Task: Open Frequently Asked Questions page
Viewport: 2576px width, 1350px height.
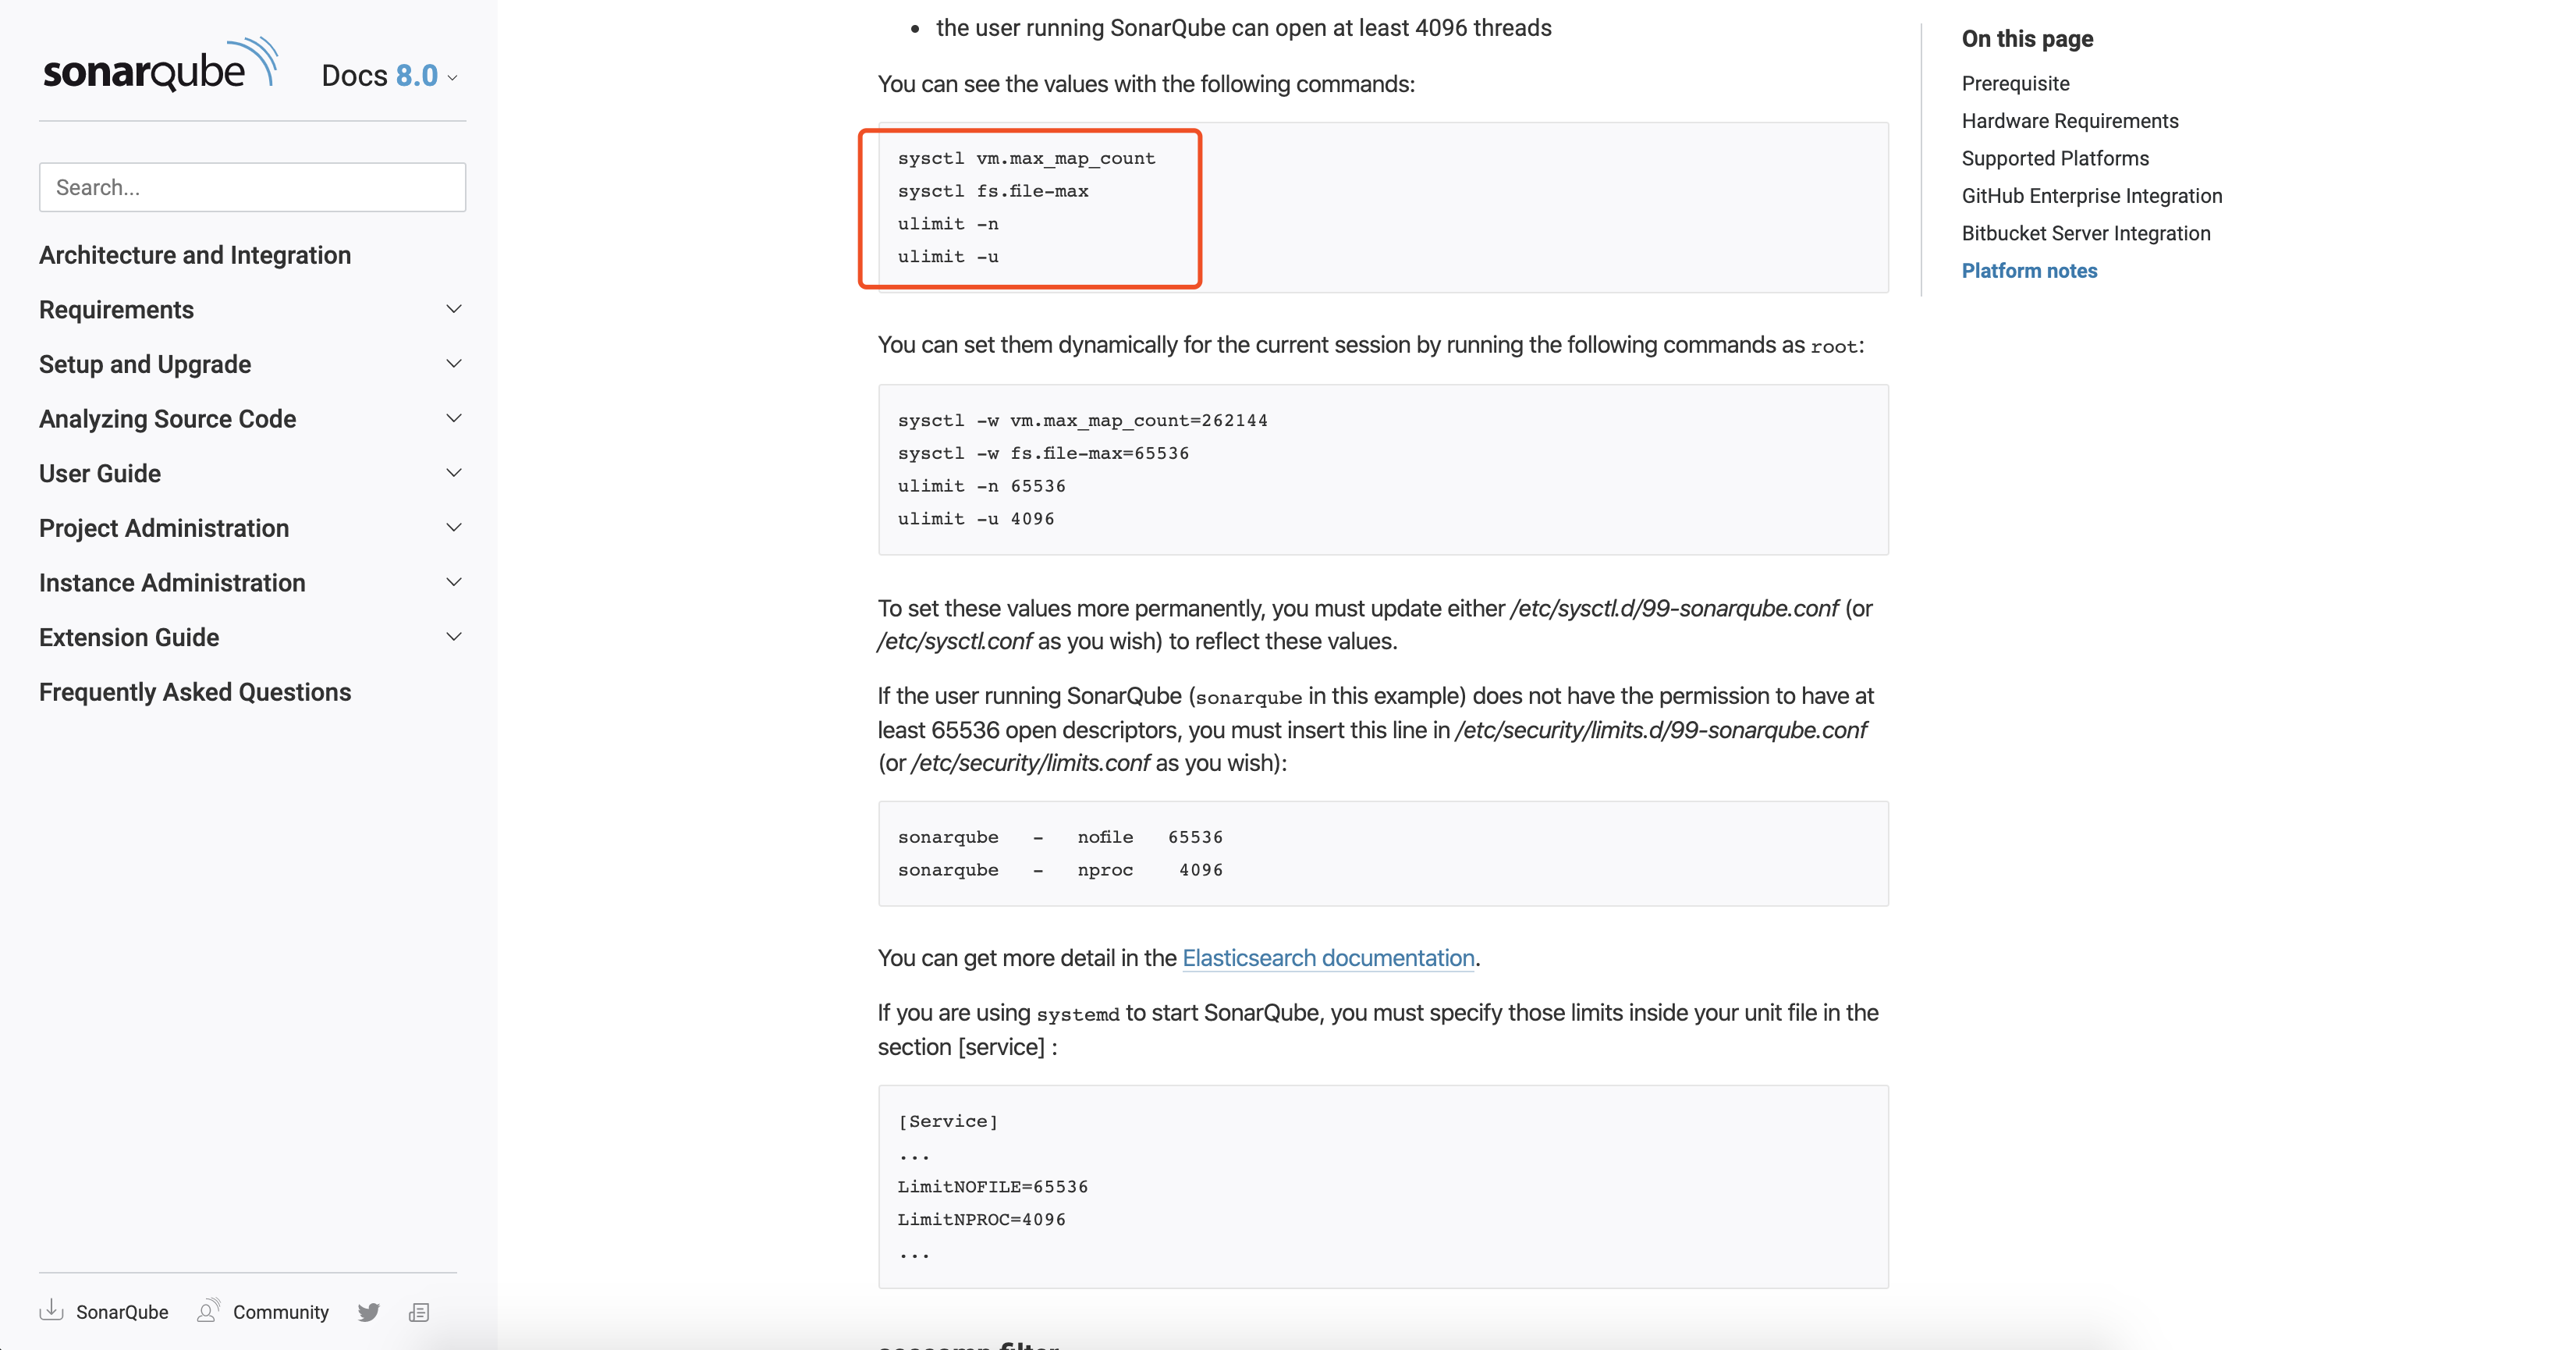Action: tap(195, 692)
